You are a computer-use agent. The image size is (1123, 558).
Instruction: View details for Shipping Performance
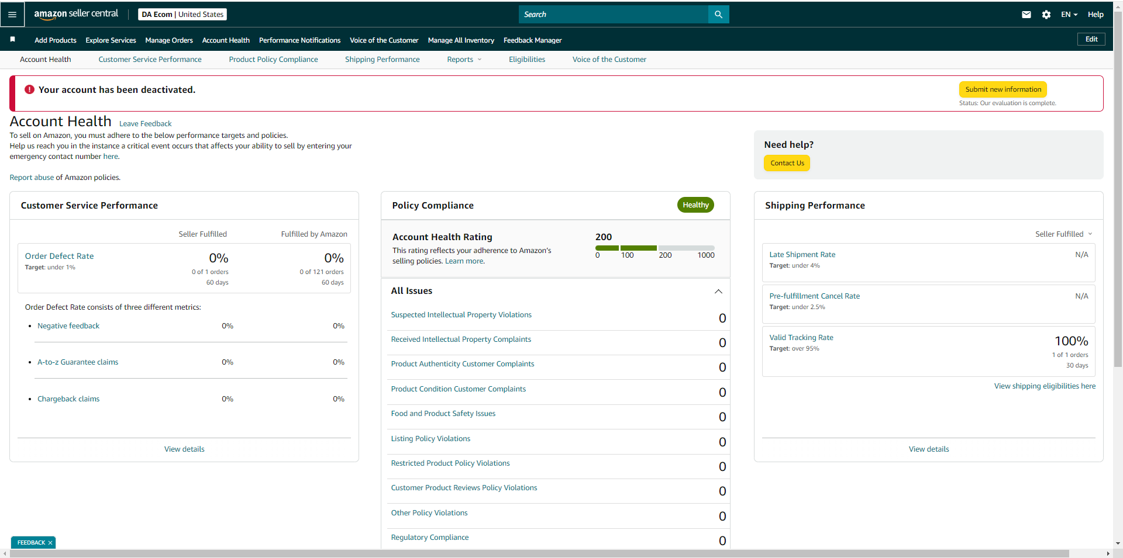[x=929, y=449]
